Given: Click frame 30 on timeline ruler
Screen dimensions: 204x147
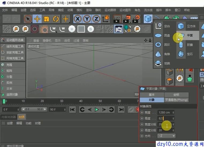Looking at the screenshot, I should (x=62, y=101).
